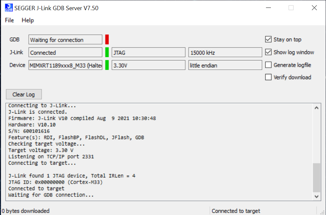Click the GDB 'Waiting for connection' field

click(x=65, y=40)
